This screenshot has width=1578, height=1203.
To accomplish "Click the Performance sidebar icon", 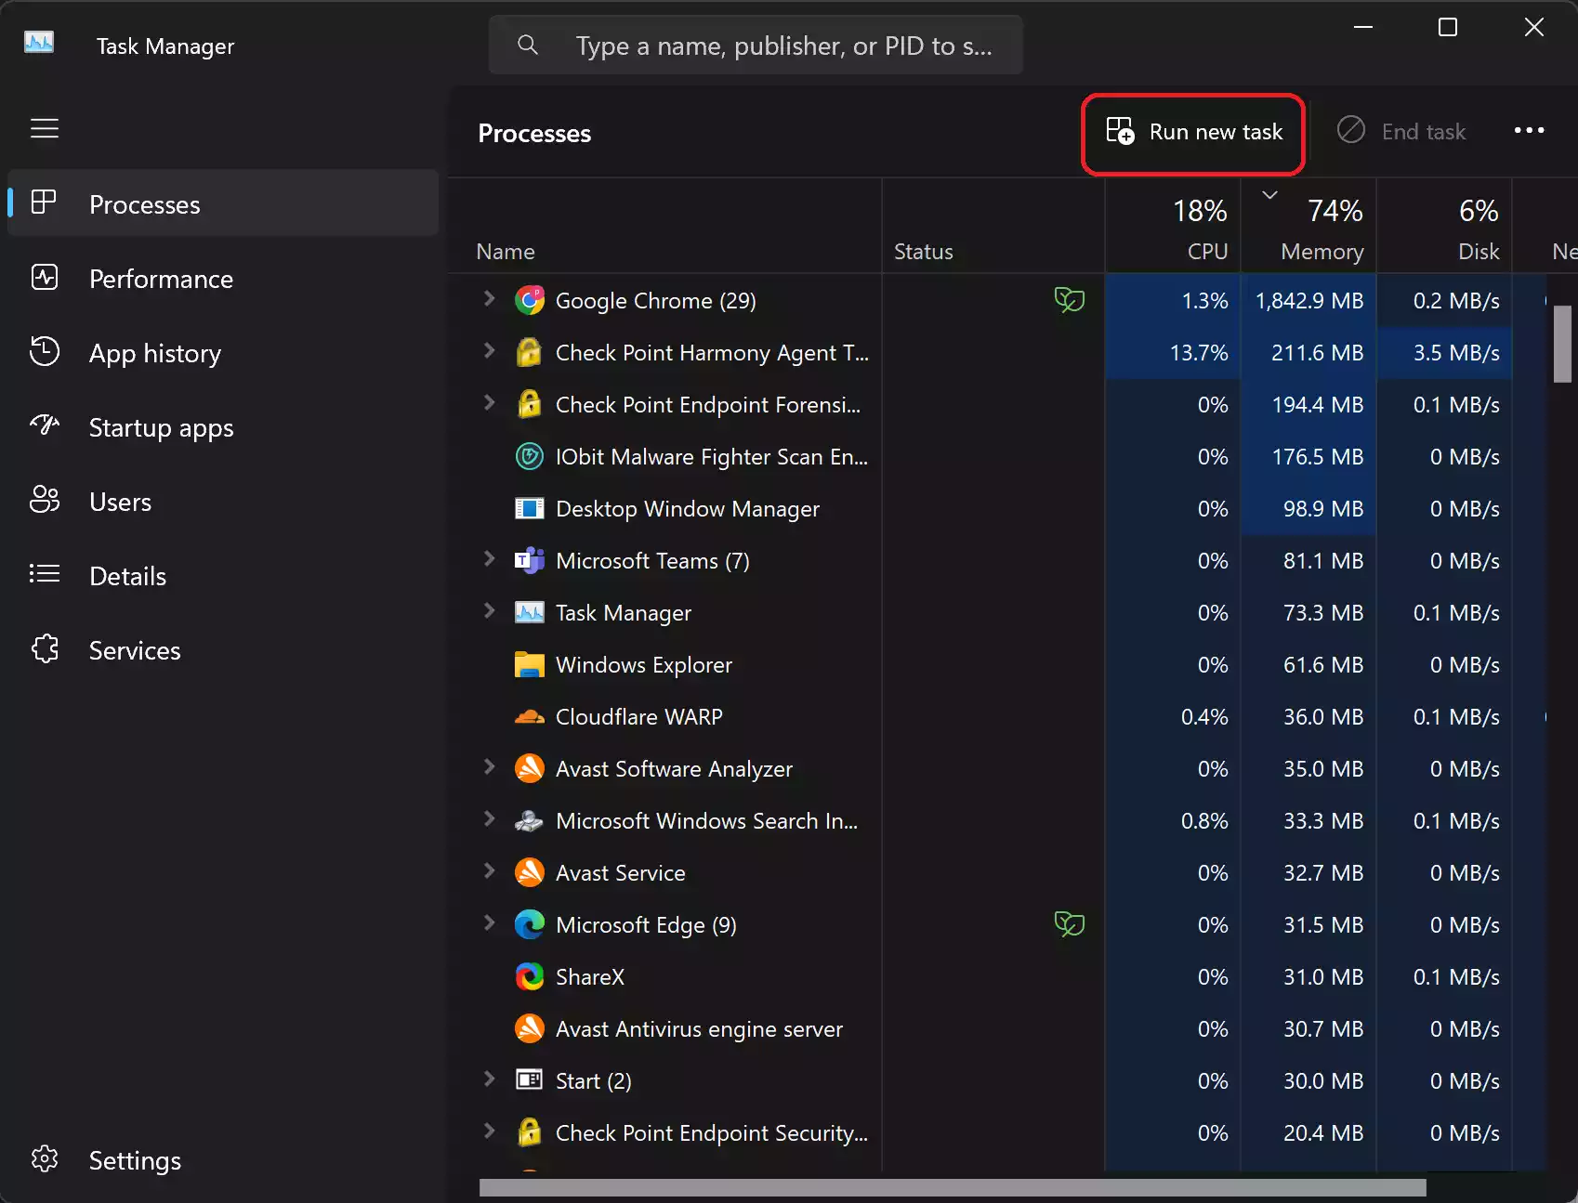I will [45, 278].
